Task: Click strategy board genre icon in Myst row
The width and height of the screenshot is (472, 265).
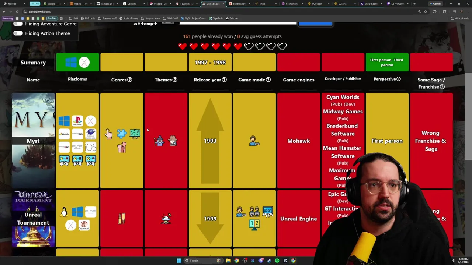Action: point(135,134)
